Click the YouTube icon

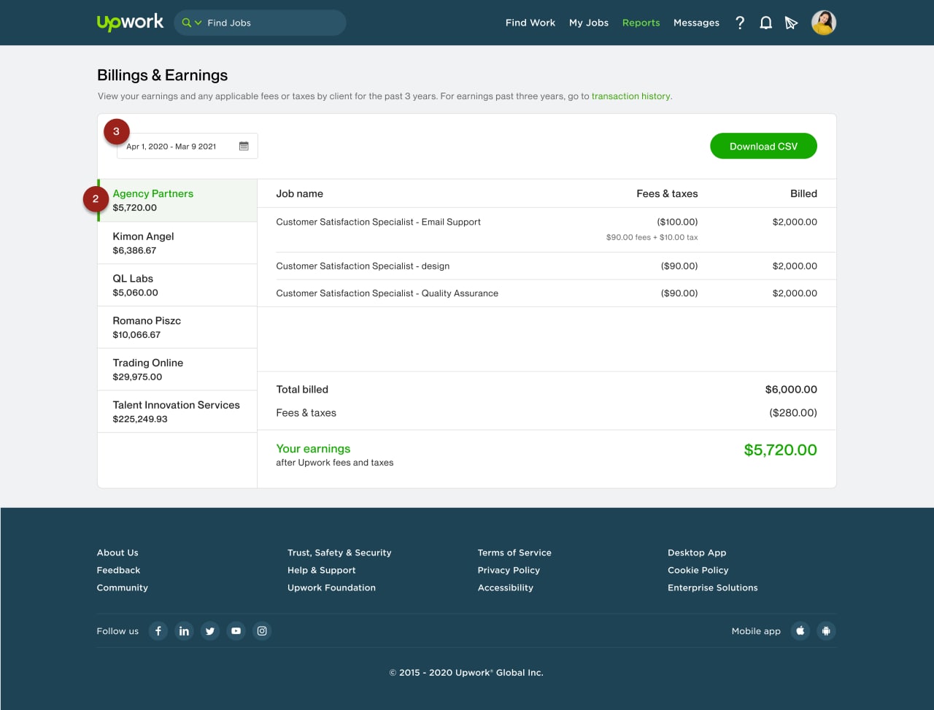coord(236,631)
